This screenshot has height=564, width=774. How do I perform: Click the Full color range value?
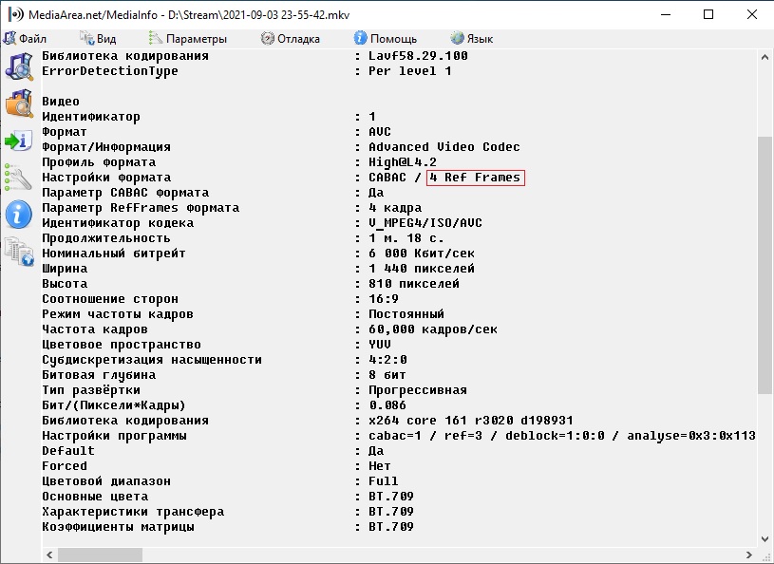384,481
